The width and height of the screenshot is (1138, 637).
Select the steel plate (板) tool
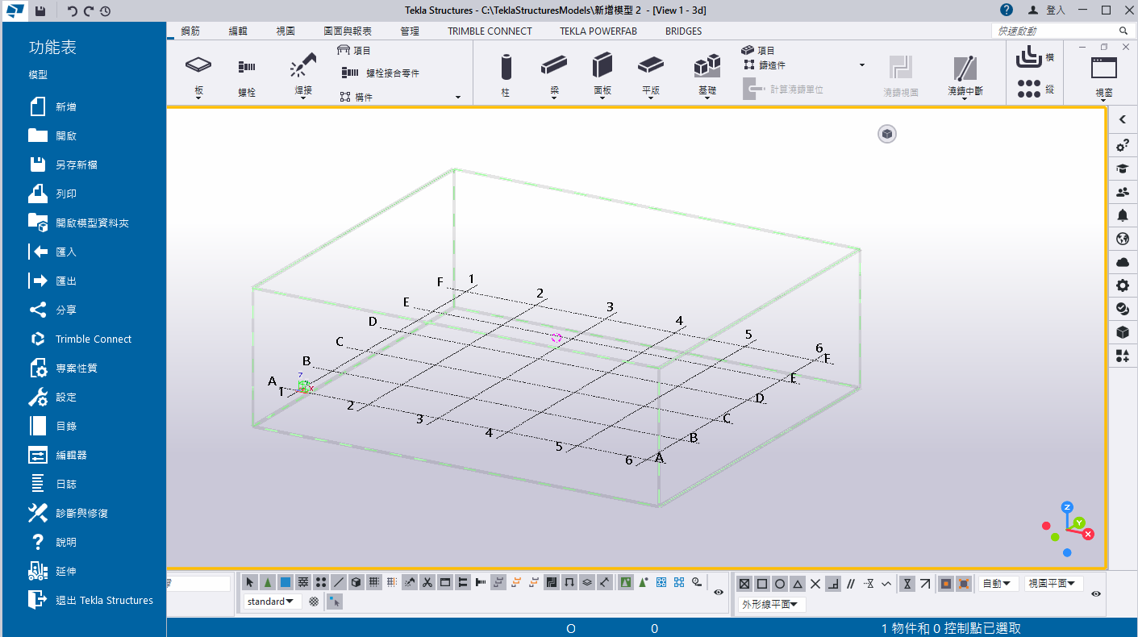pyautogui.click(x=198, y=65)
